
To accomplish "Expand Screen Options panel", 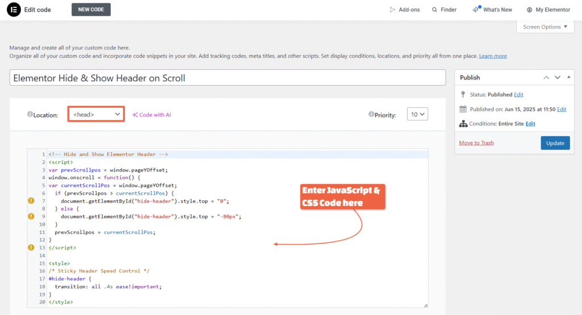I will click(x=545, y=27).
